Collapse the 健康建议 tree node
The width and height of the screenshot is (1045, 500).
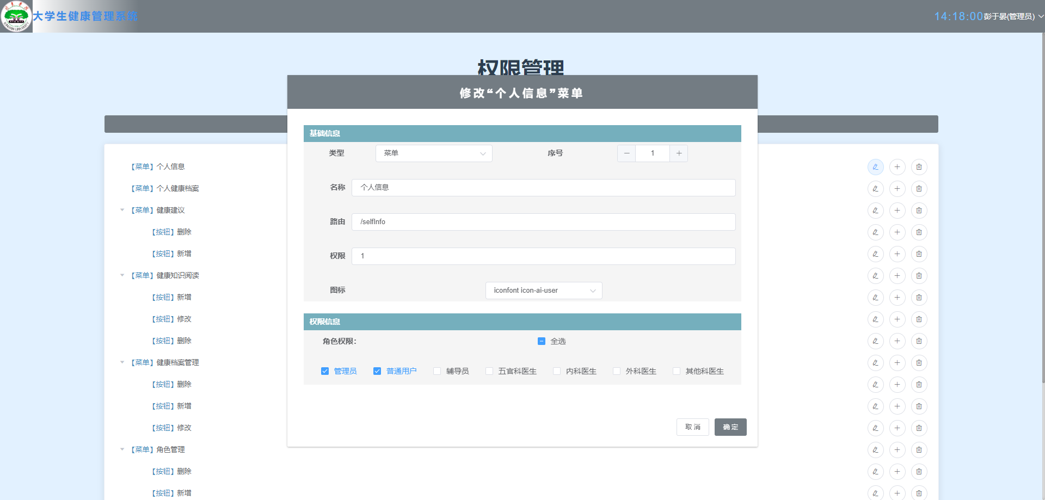click(122, 210)
